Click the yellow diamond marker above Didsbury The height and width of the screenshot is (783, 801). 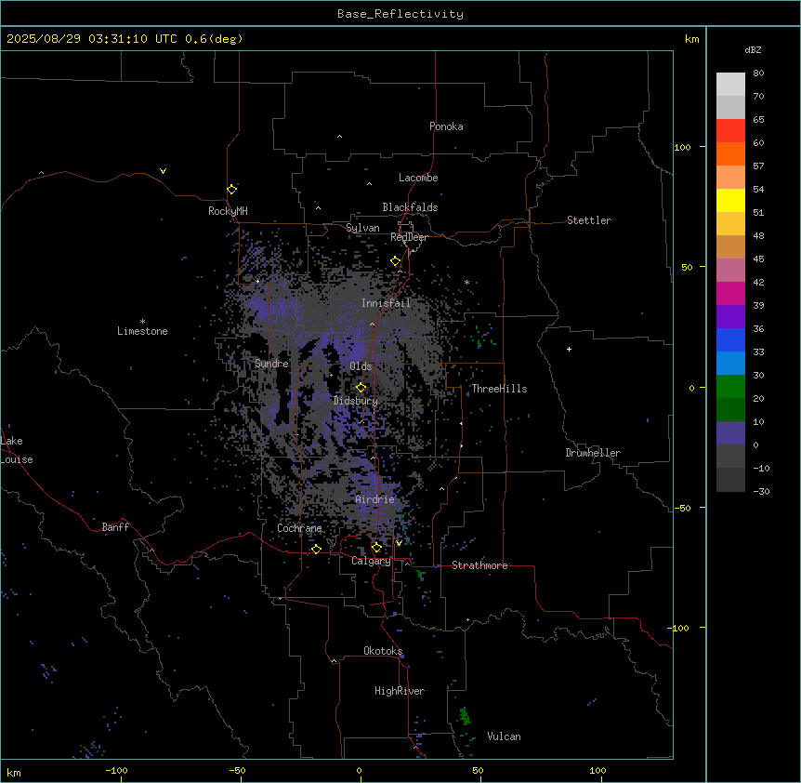coord(361,388)
